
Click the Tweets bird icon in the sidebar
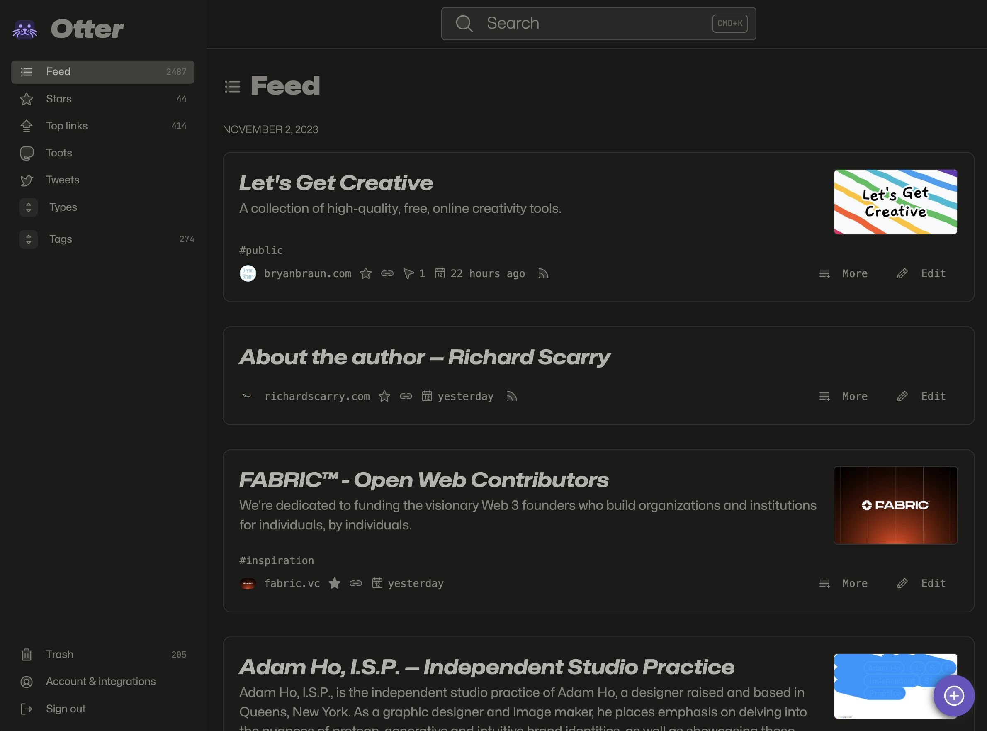[x=27, y=180]
